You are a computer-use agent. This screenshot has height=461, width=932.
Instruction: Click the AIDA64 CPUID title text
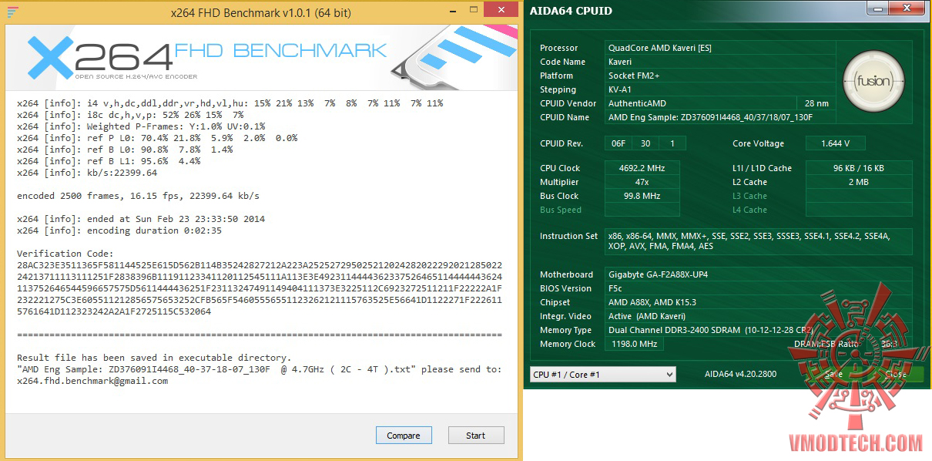(x=571, y=11)
